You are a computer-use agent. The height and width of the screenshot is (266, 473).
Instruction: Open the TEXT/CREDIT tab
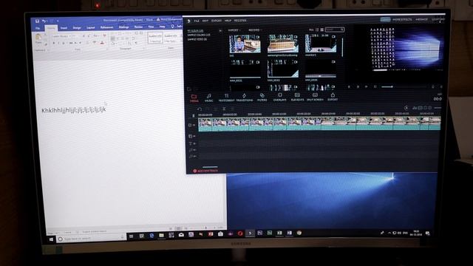(226, 98)
